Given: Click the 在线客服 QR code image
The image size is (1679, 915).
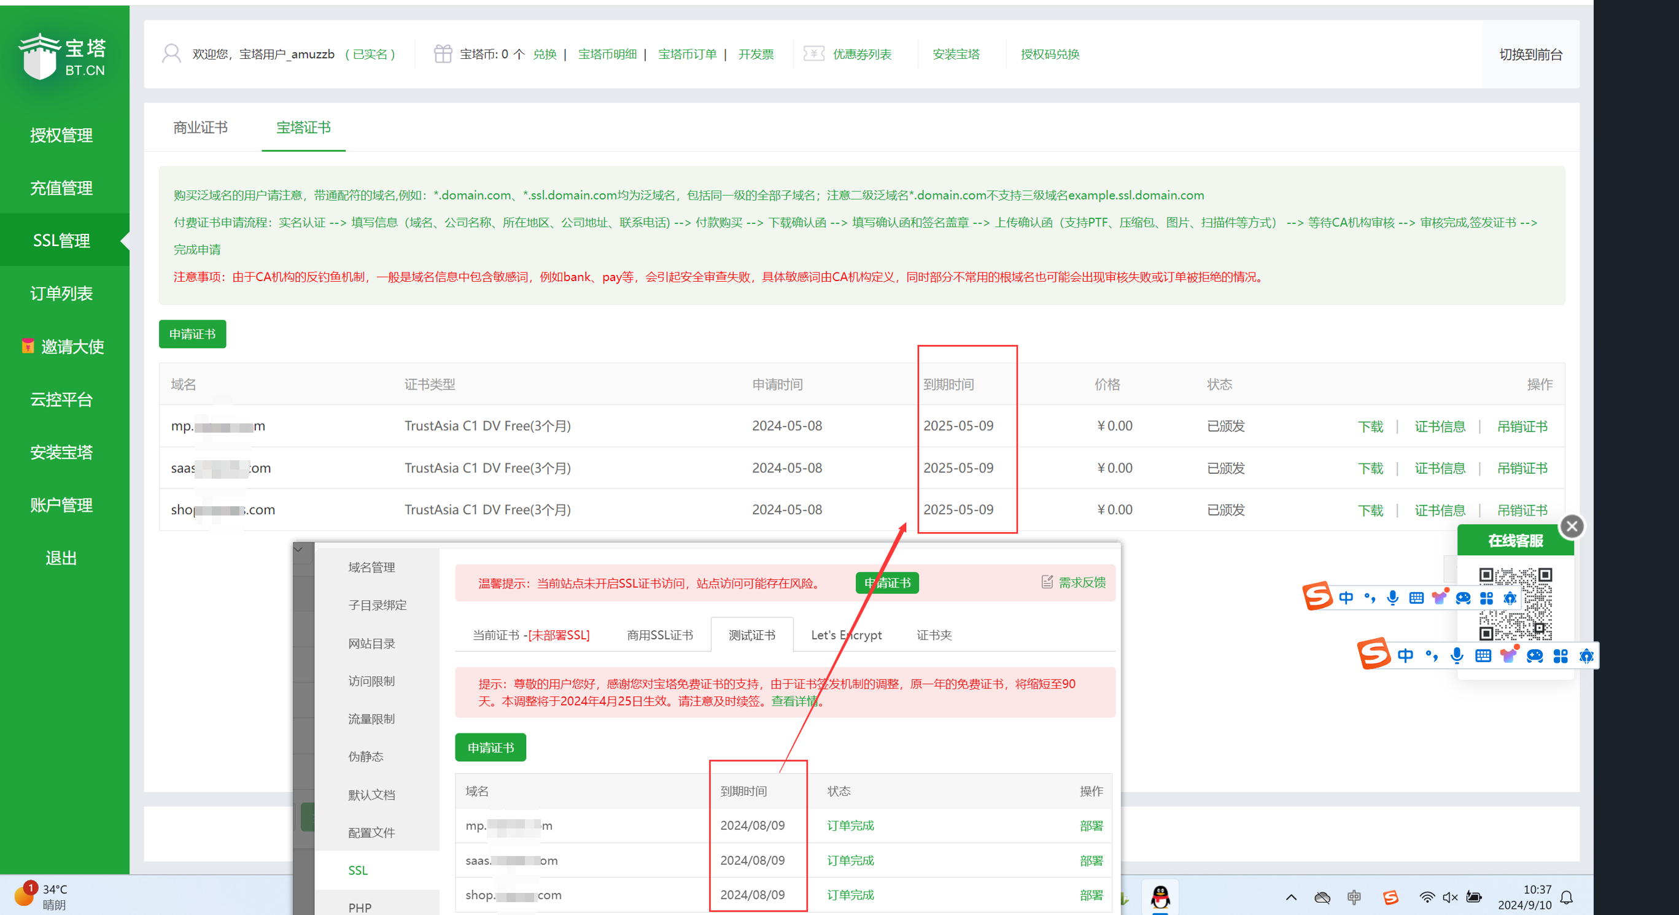Looking at the screenshot, I should click(1514, 603).
